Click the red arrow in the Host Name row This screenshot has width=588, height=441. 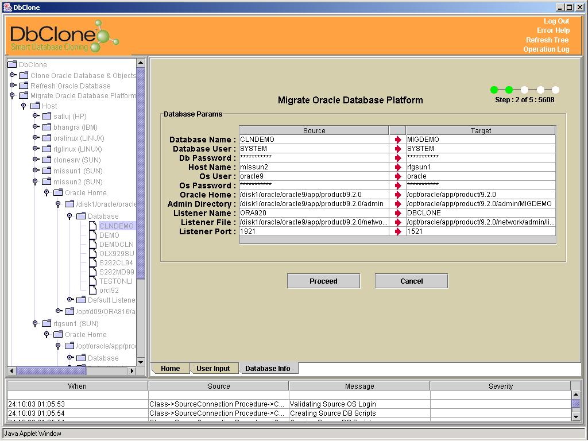coord(398,167)
